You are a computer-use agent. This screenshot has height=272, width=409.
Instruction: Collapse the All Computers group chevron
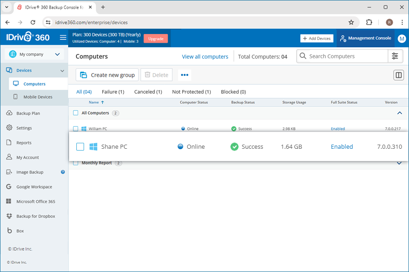click(399, 113)
